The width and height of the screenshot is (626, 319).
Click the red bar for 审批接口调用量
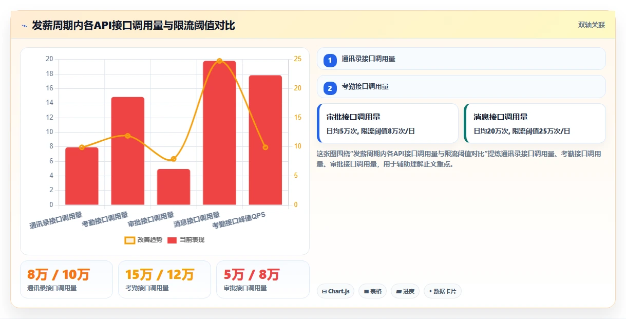[x=174, y=187]
